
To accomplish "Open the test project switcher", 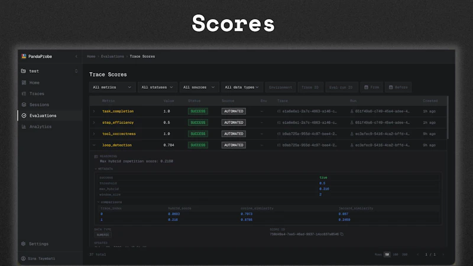I will tap(50, 71).
